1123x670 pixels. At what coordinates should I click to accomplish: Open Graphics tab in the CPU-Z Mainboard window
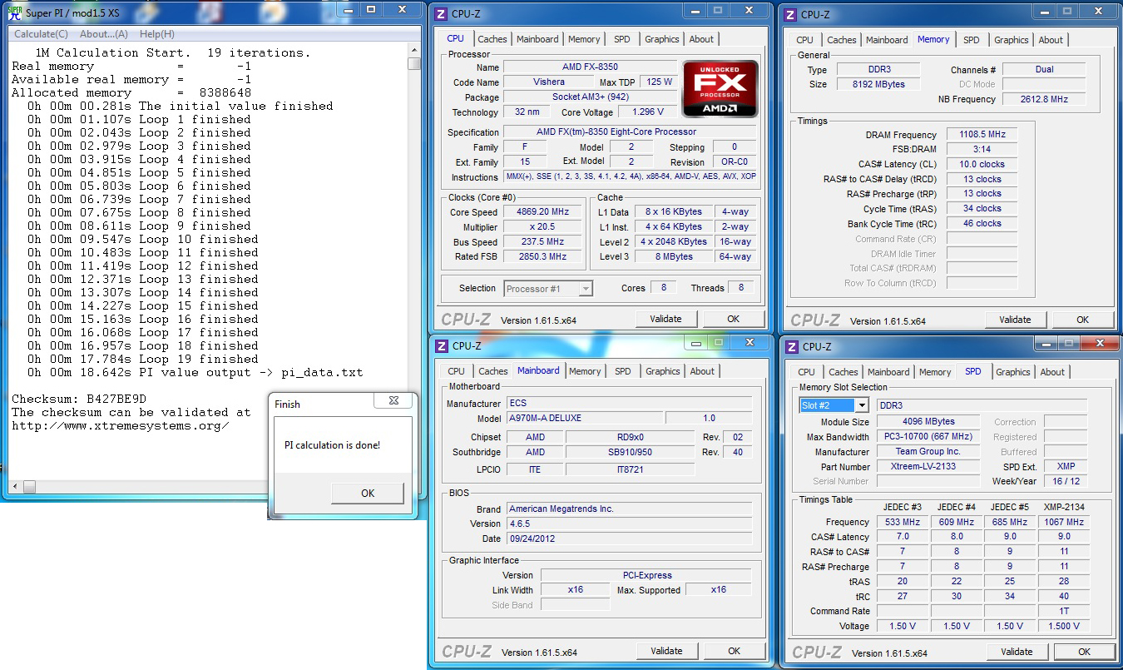[x=663, y=371]
